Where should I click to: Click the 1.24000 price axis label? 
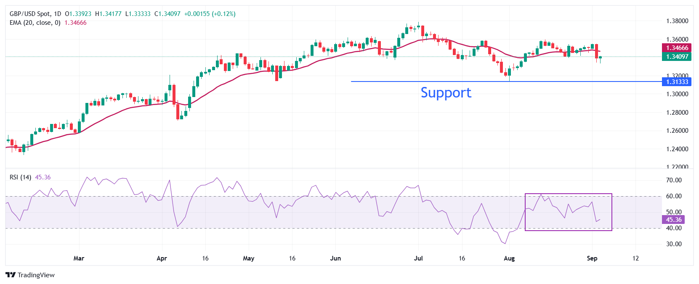677,149
